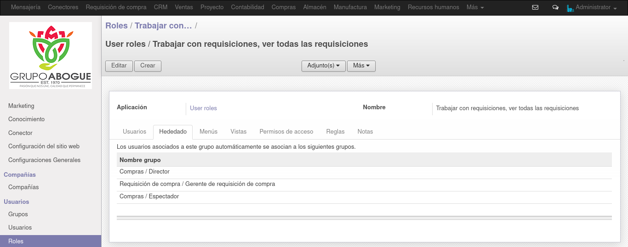Expand the Más top menu dropdown
This screenshot has width=628, height=247.
tap(475, 7)
